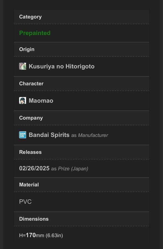This screenshot has width=163, height=249.
Task: Click the Company section header
Action: 31,118
